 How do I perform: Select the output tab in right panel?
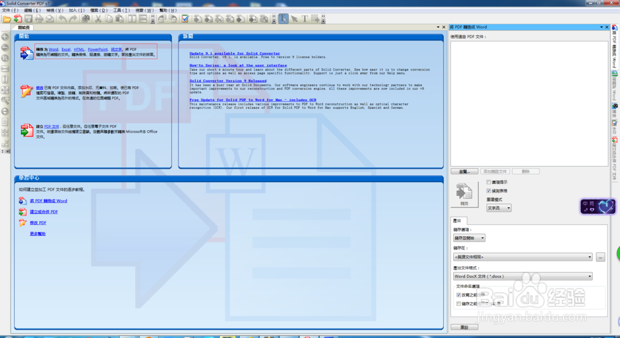pos(458,221)
